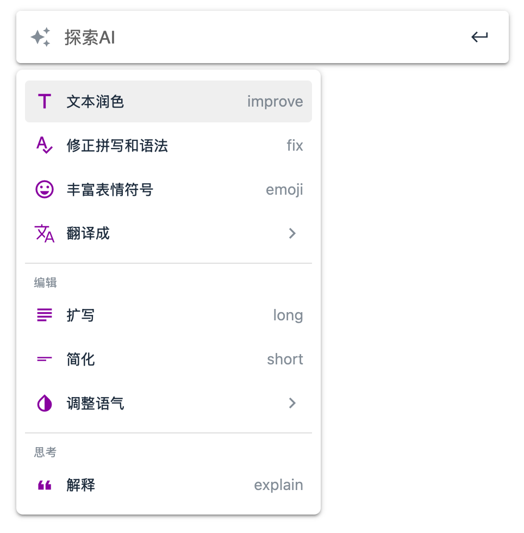The width and height of the screenshot is (524, 533).
Task: Click the smiley emoji icon
Action: [x=43, y=189]
